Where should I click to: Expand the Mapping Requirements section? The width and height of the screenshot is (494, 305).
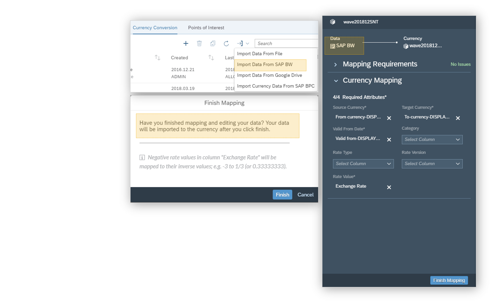335,65
